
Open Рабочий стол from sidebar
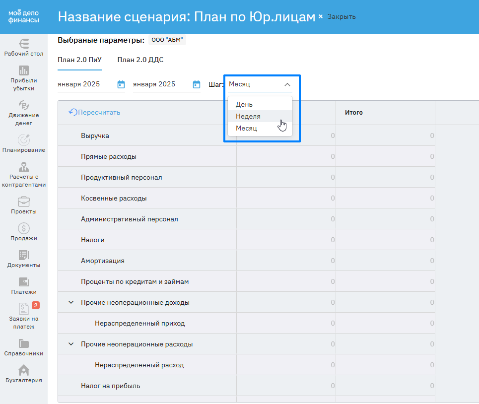tap(23, 48)
